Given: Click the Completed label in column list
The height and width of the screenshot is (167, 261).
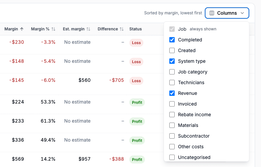Looking at the screenshot, I should point(190,40).
